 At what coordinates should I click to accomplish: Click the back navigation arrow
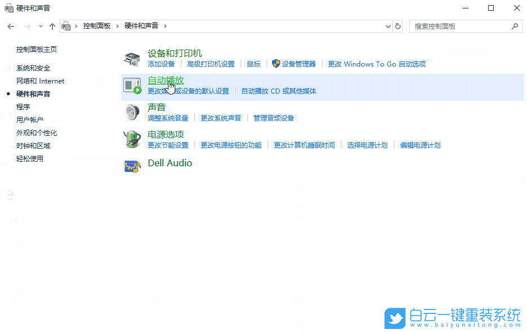point(10,26)
